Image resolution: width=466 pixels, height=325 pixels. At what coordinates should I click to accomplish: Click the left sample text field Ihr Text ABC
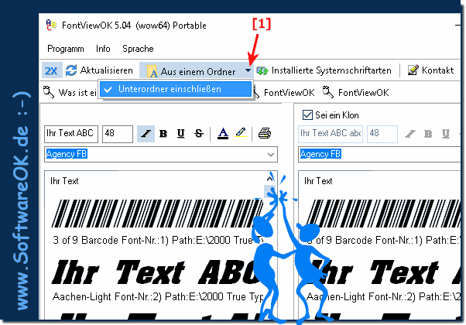[71, 134]
